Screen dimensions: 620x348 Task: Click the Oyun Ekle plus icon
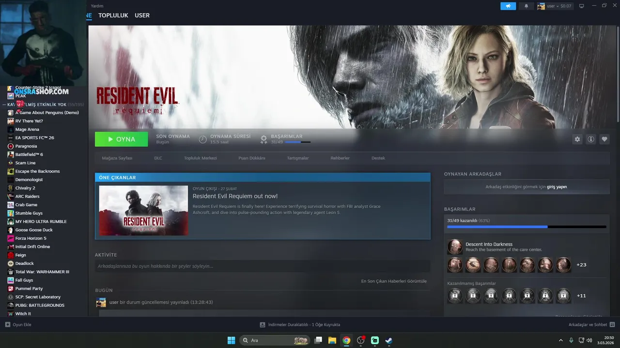[7, 324]
